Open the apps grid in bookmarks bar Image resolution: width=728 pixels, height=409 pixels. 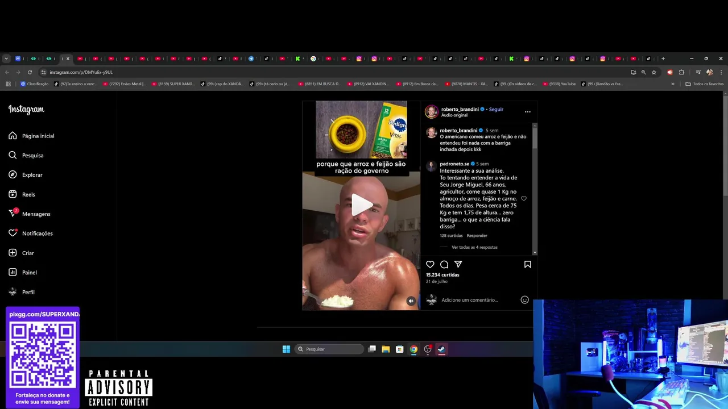pyautogui.click(x=8, y=84)
